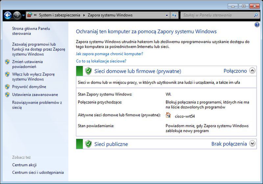The height and width of the screenshot is (184, 263).
Task: Click shield icon beside Włącz lub wyłącz Zaporę
Action: tap(7, 74)
